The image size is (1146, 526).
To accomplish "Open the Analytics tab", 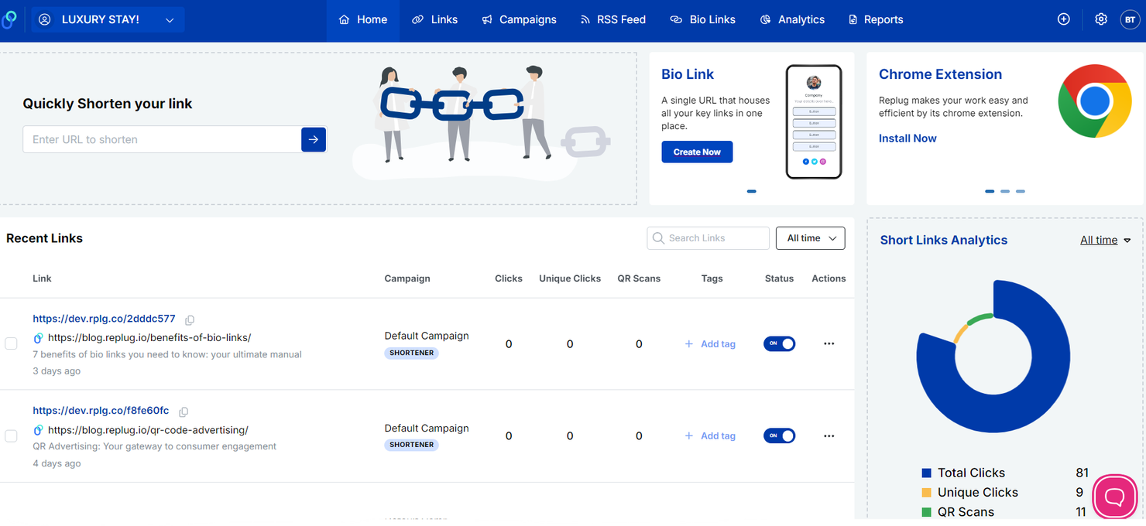I will [792, 19].
